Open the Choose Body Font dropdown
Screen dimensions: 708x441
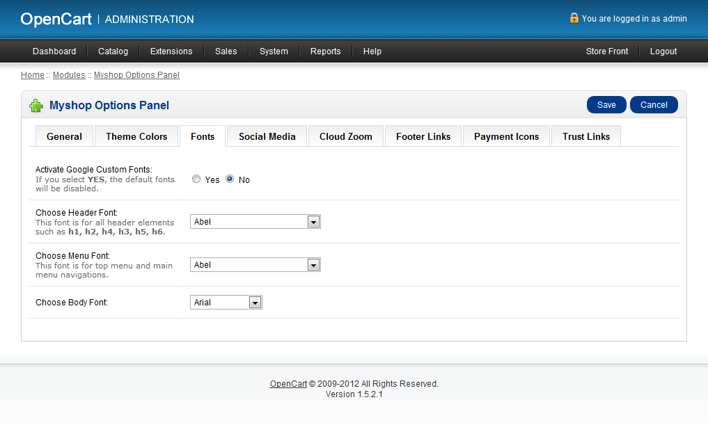coord(226,303)
